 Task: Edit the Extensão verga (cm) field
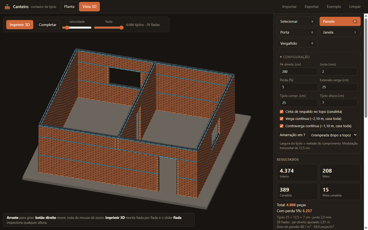pyautogui.click(x=339, y=87)
